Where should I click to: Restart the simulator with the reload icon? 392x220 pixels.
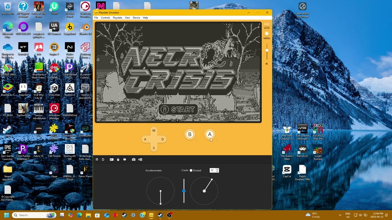pos(103,159)
